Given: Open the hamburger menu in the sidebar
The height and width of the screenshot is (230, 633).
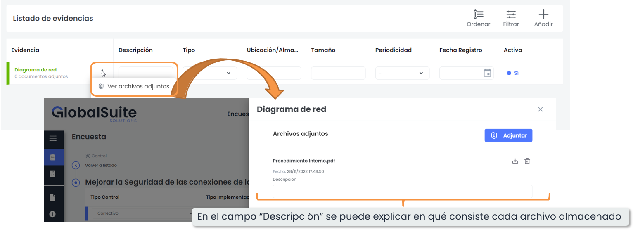Looking at the screenshot, I should 53,138.
